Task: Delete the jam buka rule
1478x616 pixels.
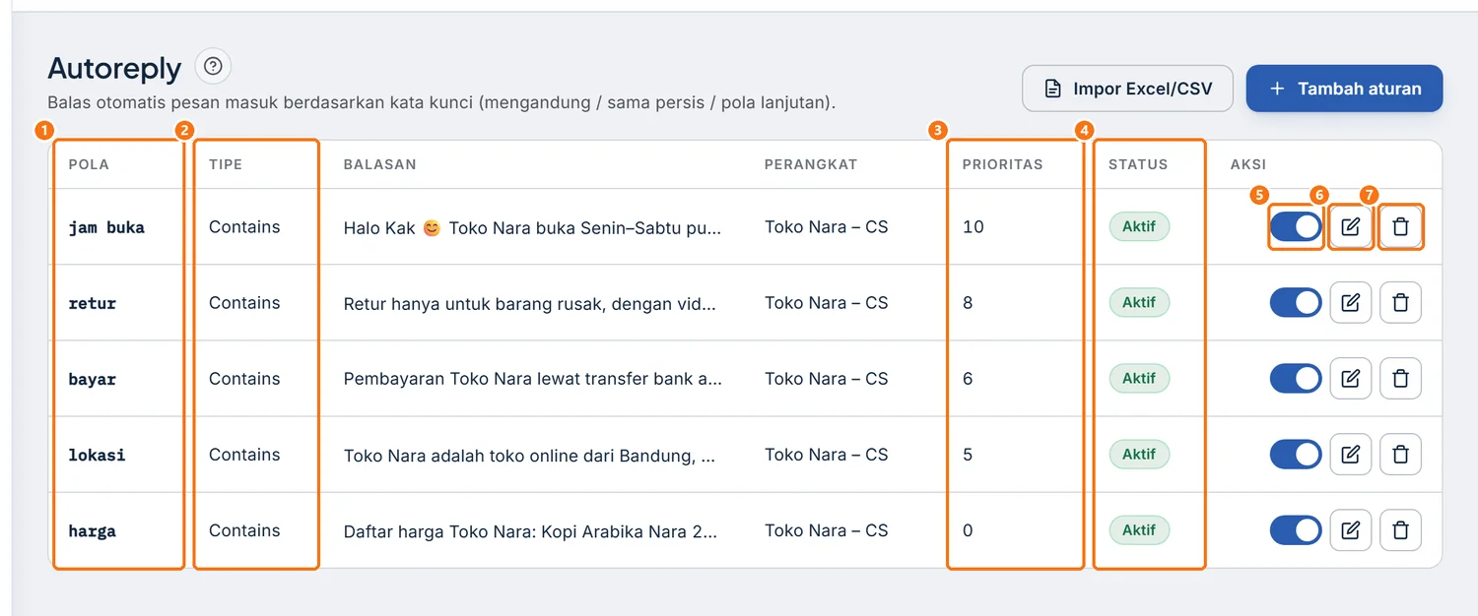Action: pos(1400,227)
